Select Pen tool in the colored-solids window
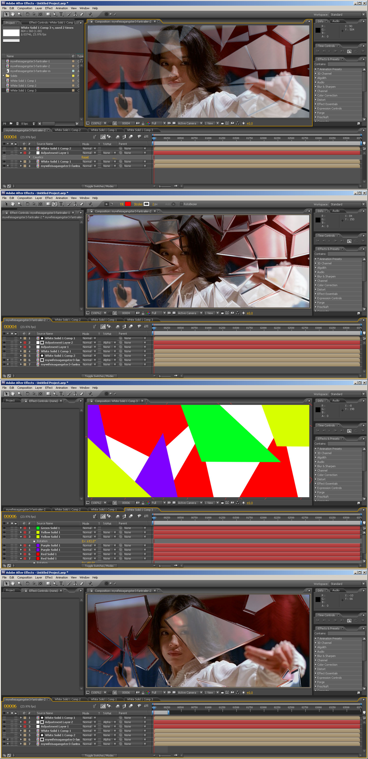Viewport: 368px width, 759px height. click(x=55, y=394)
